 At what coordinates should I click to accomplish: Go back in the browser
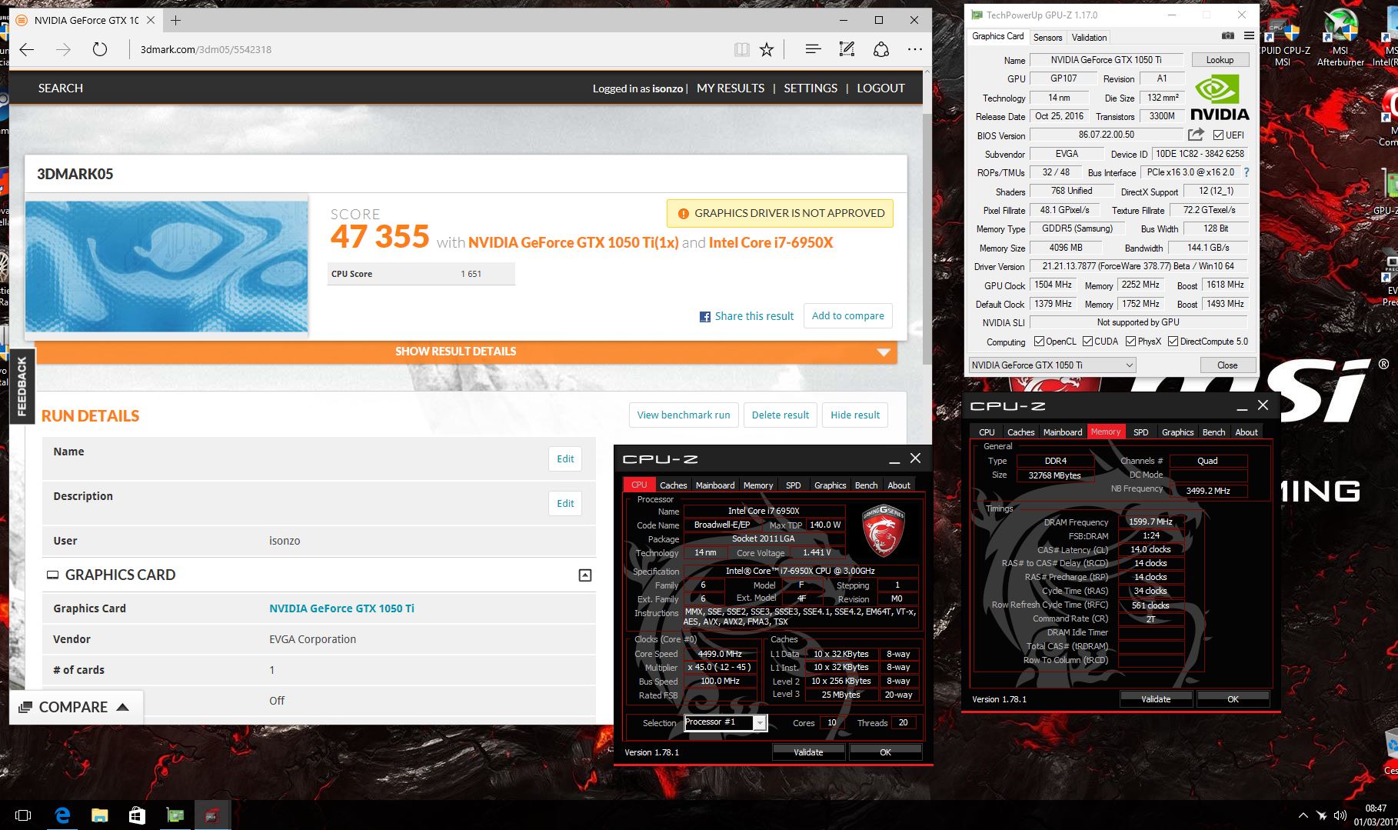tap(27, 49)
